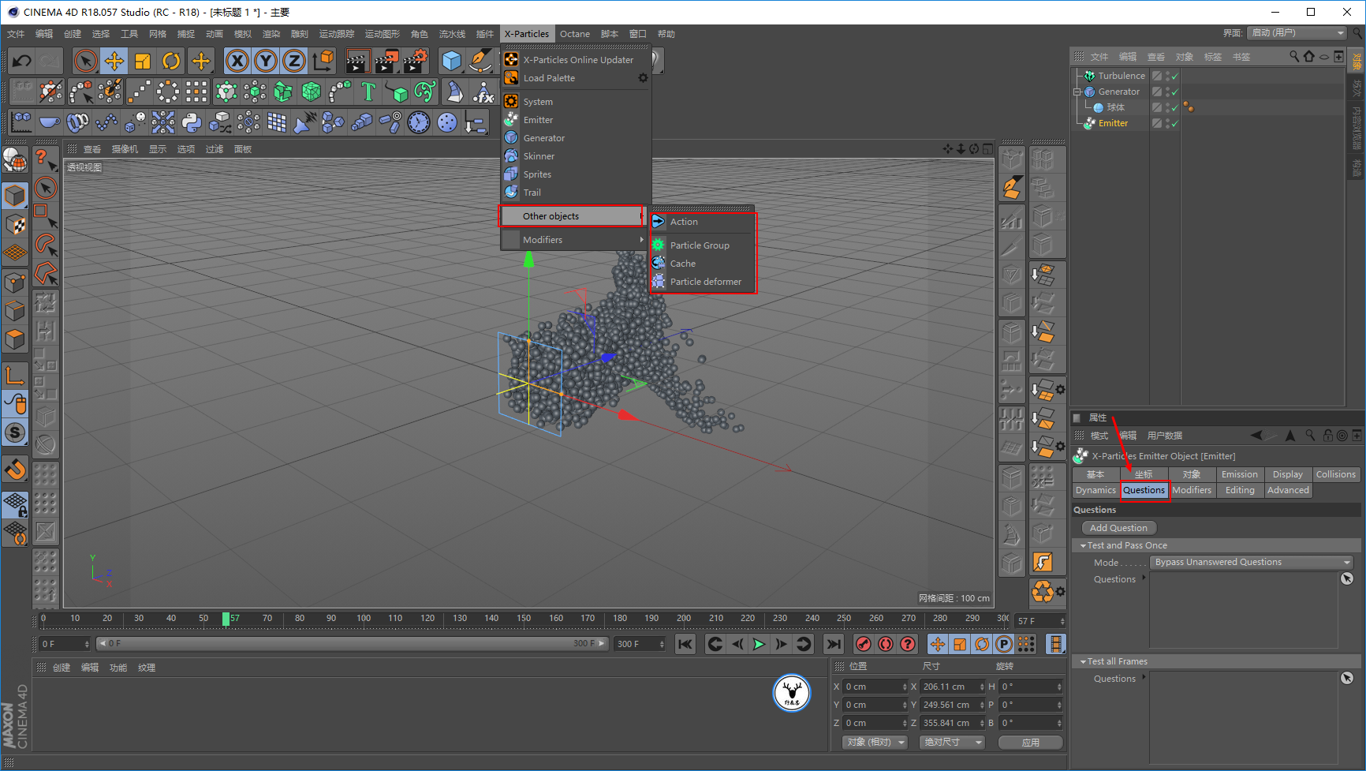Toggle the Turbulence object's enable checkmark
1366x771 pixels.
(x=1175, y=77)
